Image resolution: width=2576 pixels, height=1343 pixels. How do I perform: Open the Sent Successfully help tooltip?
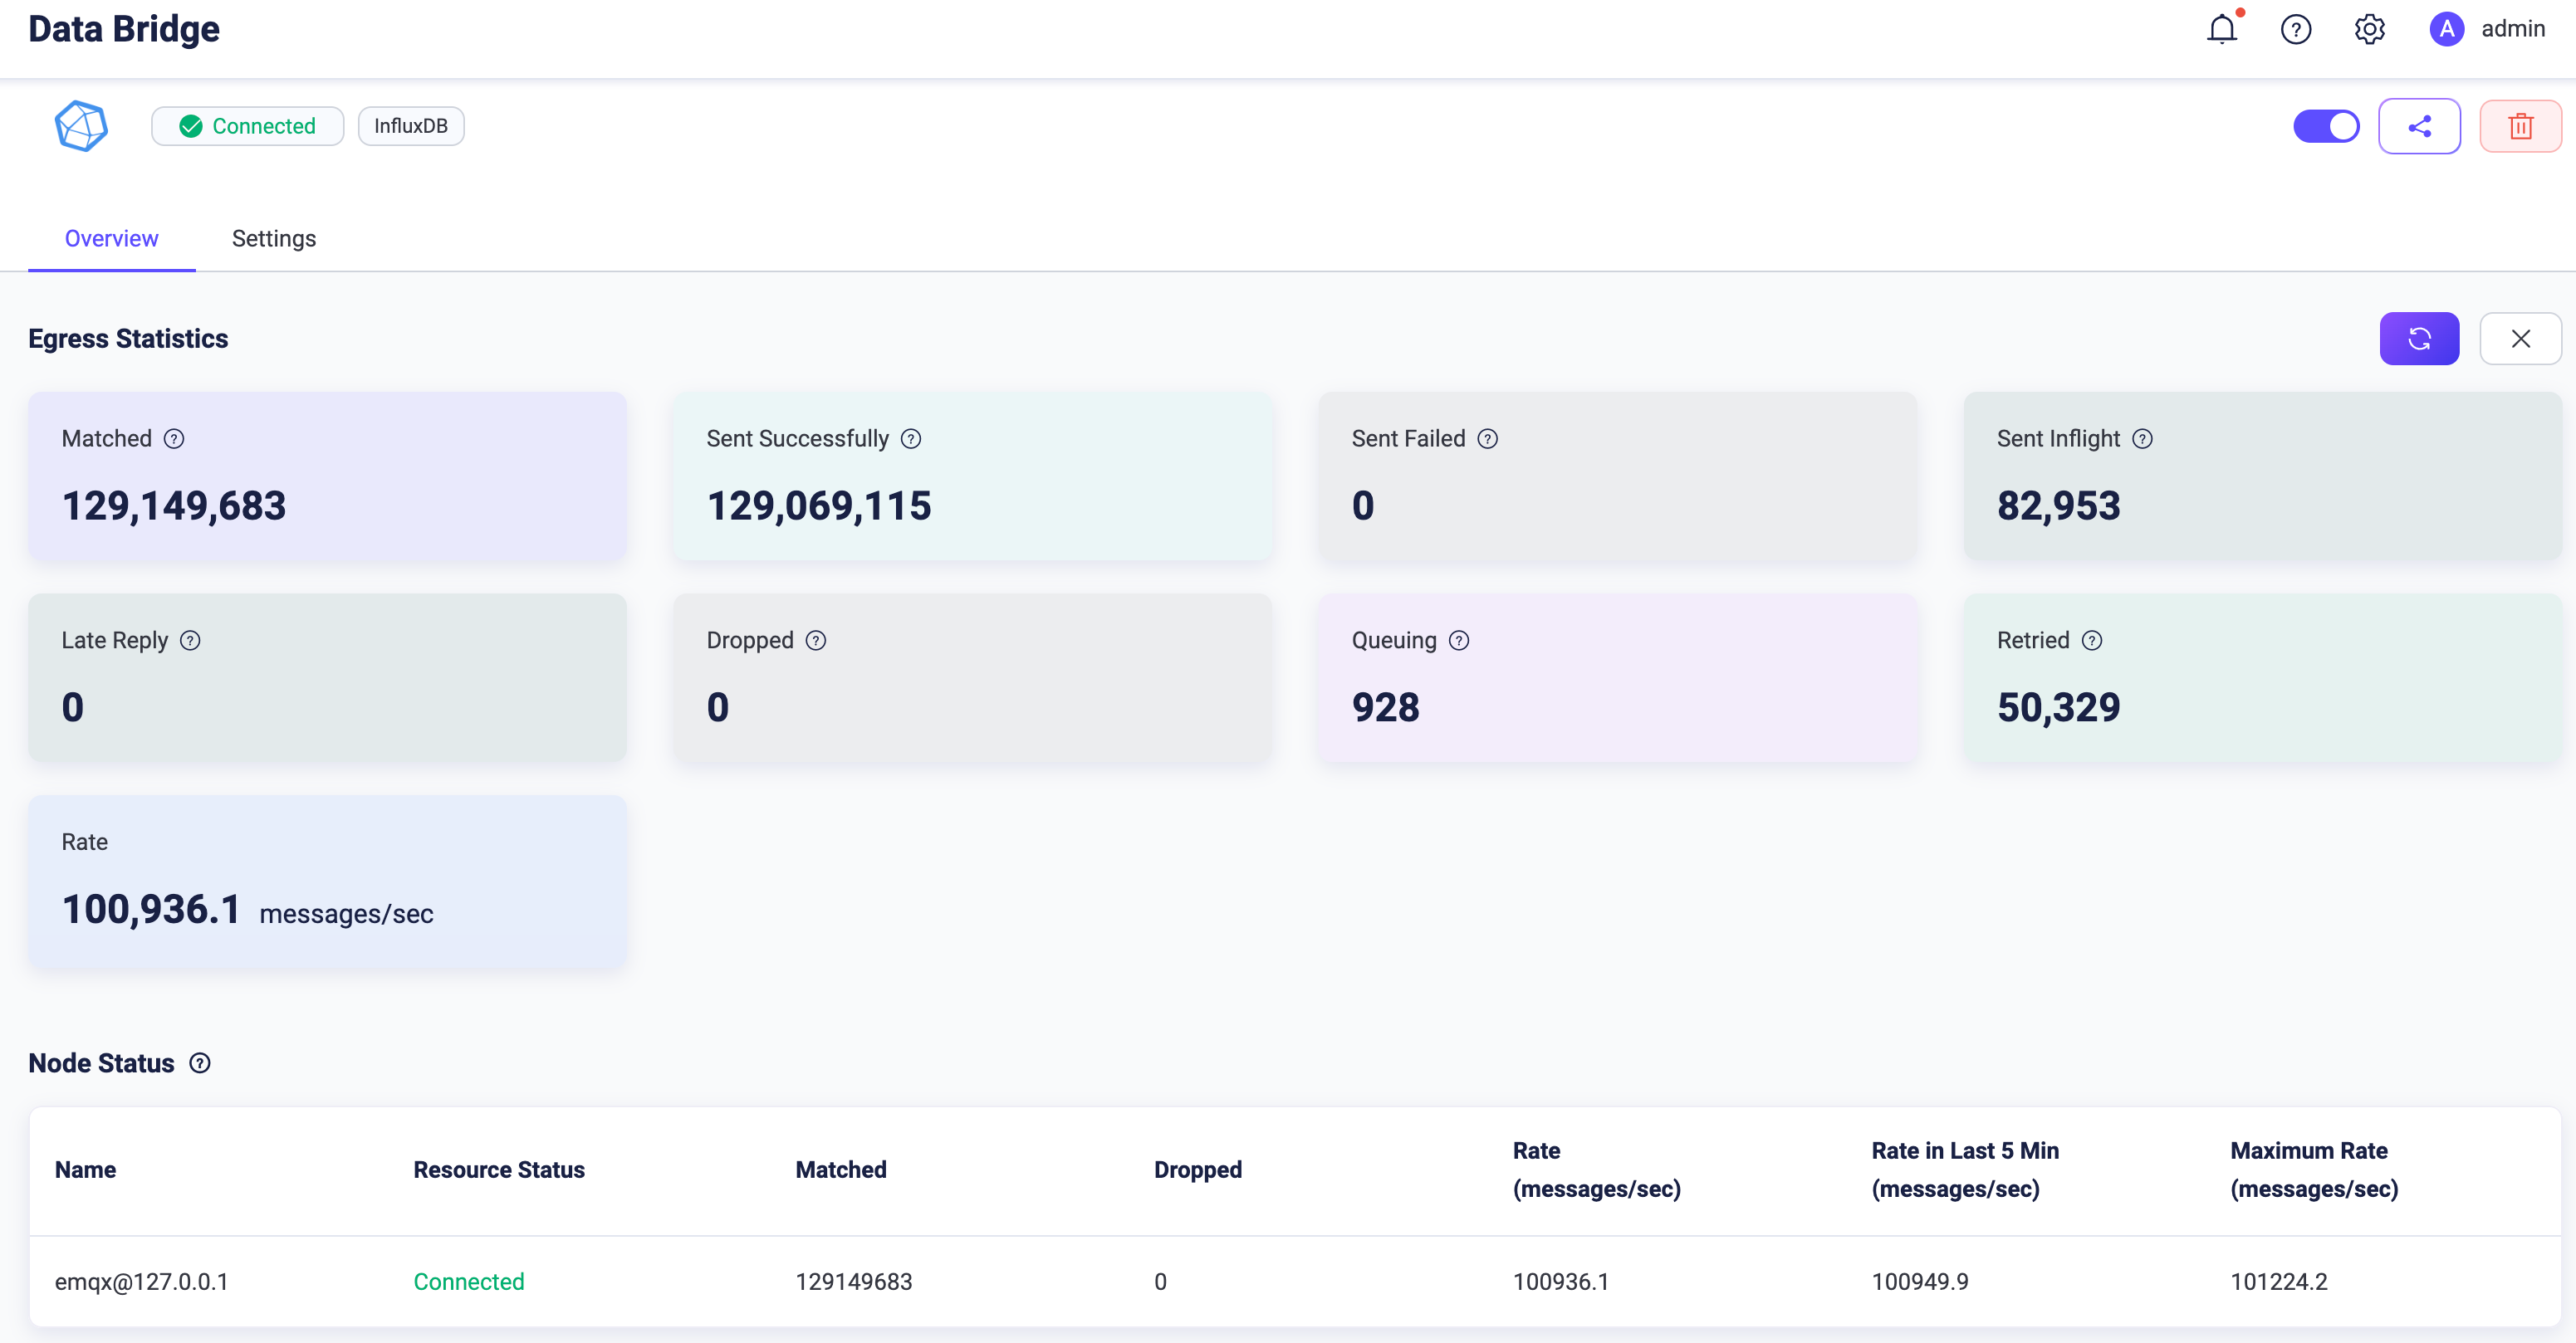(x=913, y=439)
